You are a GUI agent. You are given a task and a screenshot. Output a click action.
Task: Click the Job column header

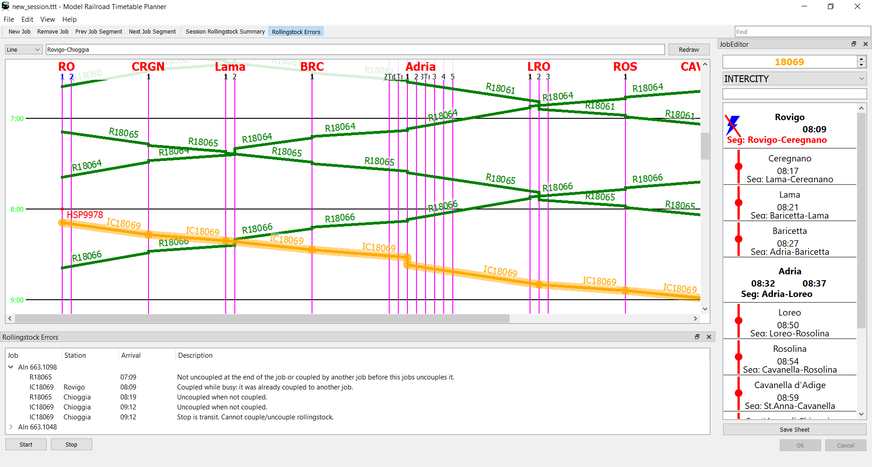(33, 355)
